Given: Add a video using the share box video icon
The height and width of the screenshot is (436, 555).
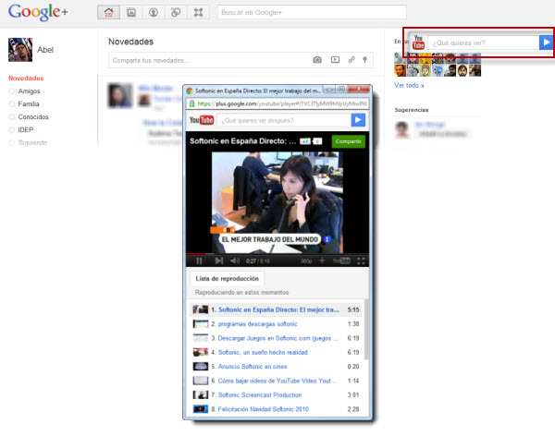Looking at the screenshot, I should coord(335,60).
